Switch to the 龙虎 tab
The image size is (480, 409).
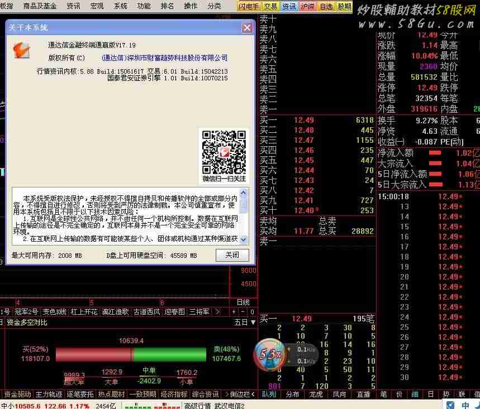click(316, 394)
